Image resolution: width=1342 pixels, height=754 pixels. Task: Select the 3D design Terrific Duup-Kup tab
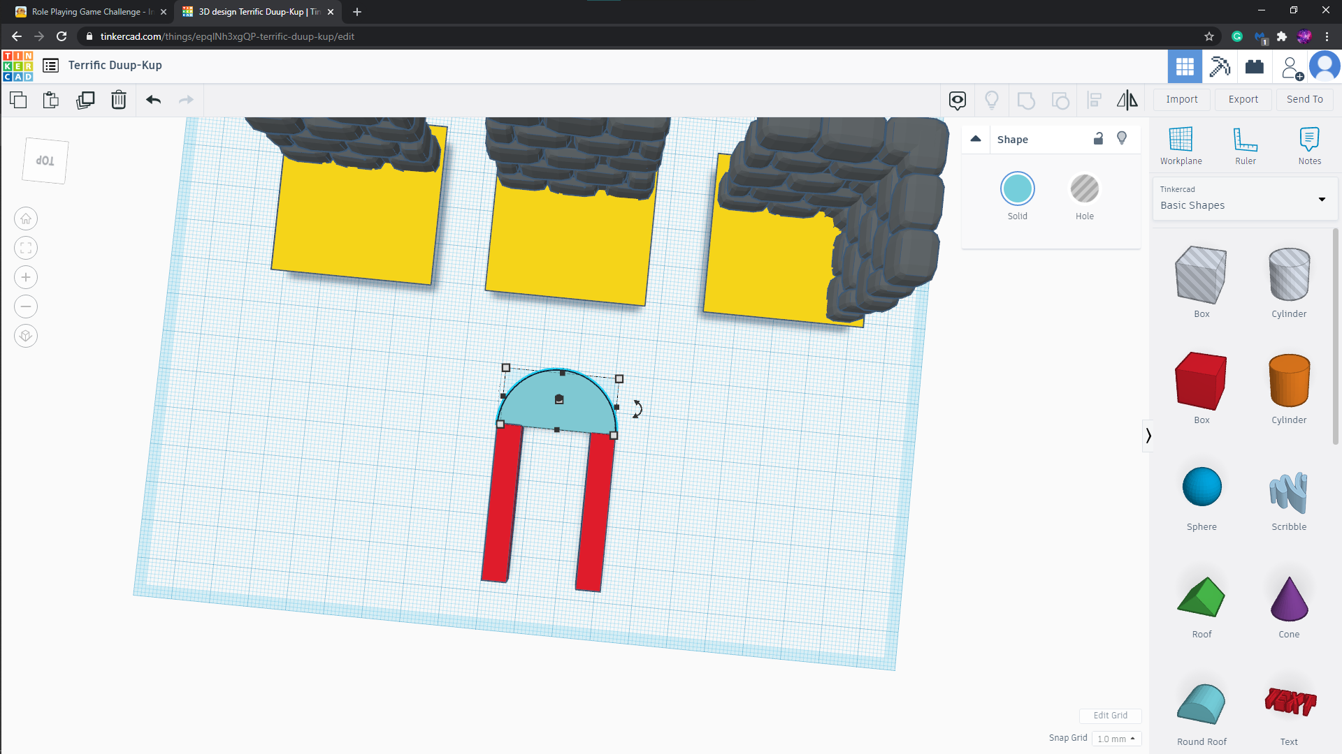pos(257,12)
